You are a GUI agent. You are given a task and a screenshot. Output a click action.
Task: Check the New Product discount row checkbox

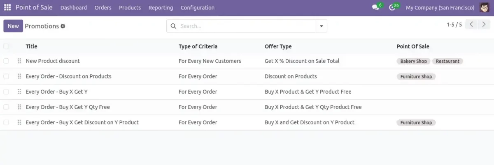click(6, 61)
